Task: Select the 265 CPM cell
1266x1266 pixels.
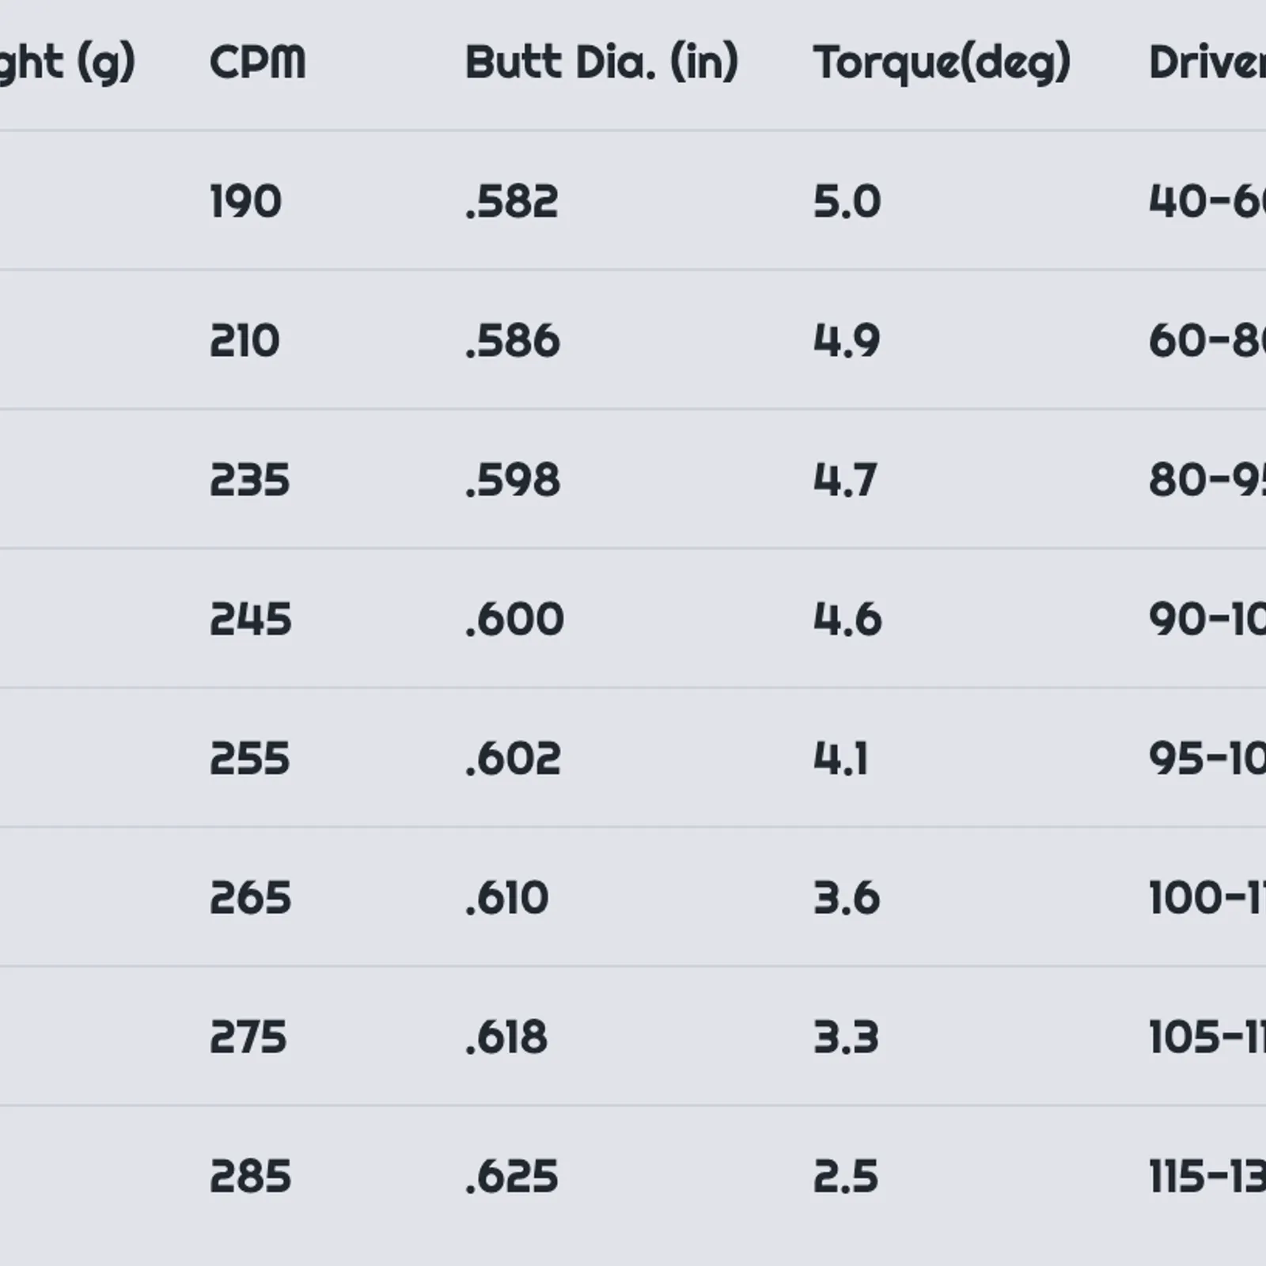Action: tap(250, 898)
